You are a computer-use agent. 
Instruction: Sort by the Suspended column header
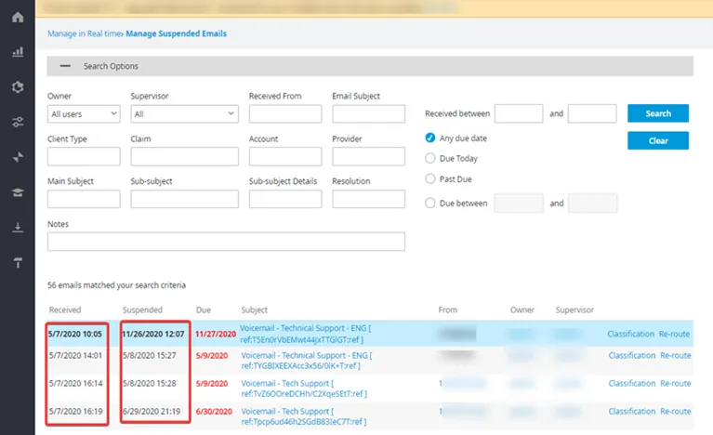pyautogui.click(x=142, y=310)
